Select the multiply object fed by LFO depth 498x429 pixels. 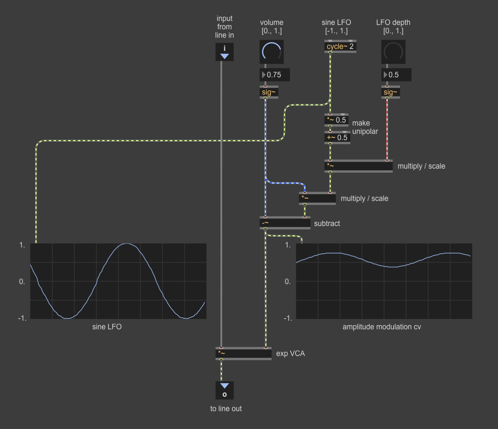[x=358, y=166]
